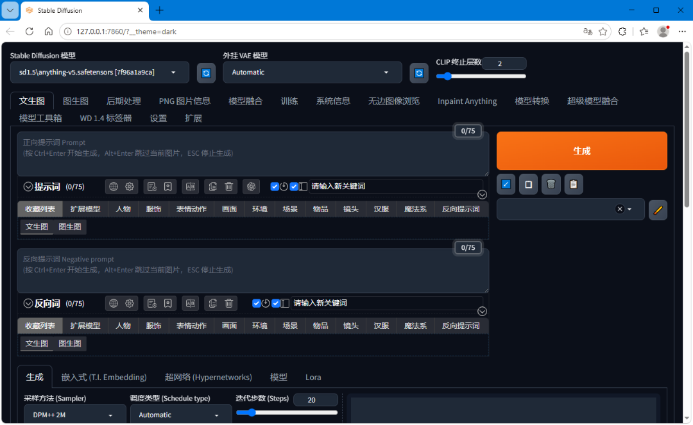Copy negative prompt with 反向词 copy icon
Viewport: 693px width, 425px height.
pyautogui.click(x=213, y=303)
